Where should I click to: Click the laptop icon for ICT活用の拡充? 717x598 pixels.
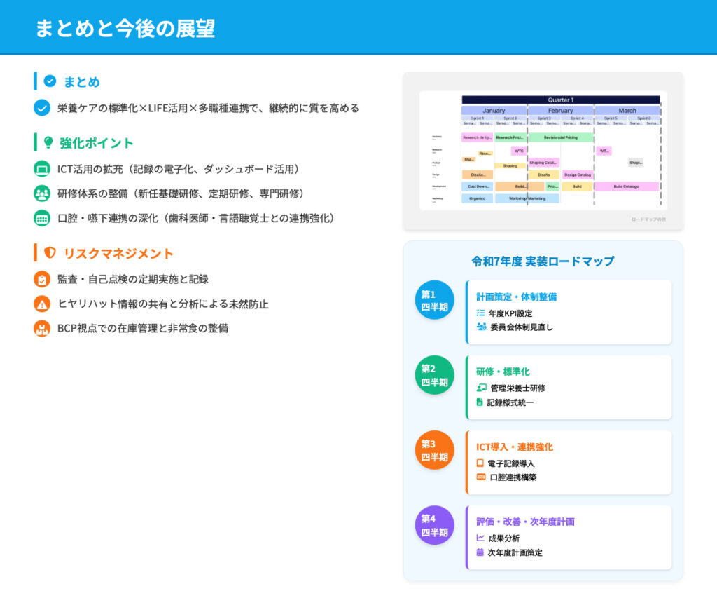pyautogui.click(x=42, y=169)
